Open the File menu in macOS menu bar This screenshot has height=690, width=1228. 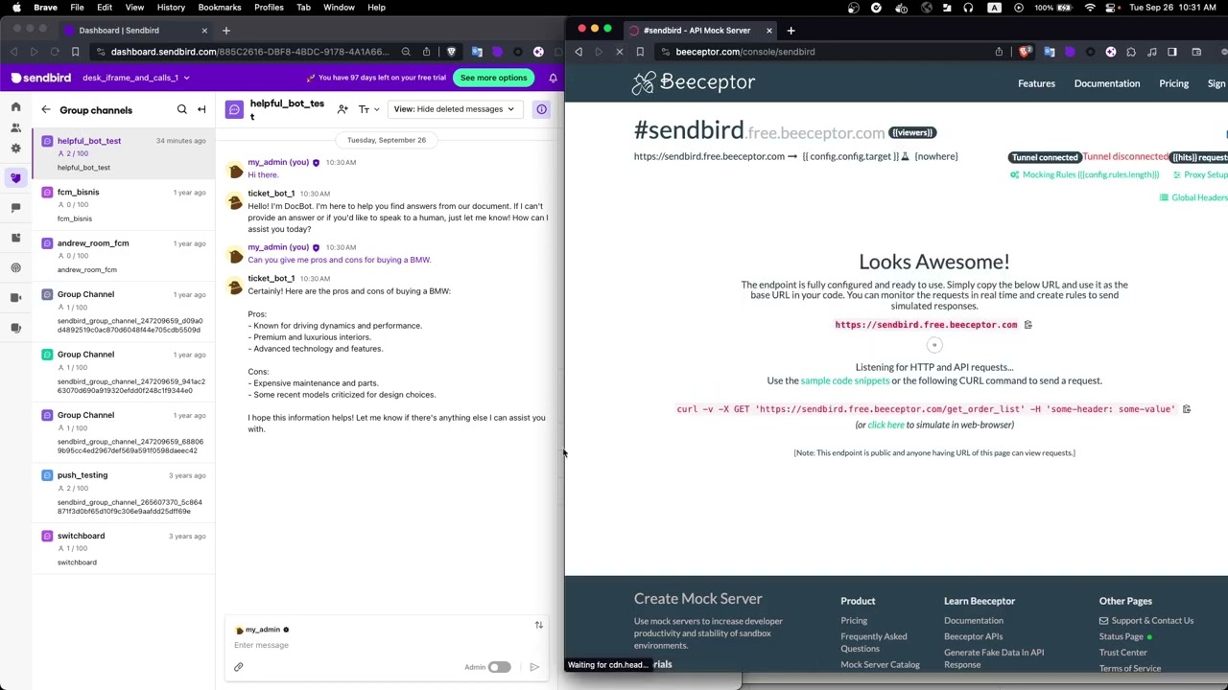pos(77,8)
